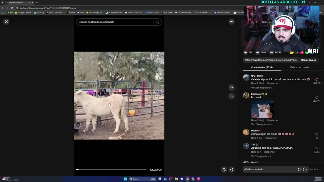324x182 pixels.
Task: Click Responder under jenlavaloz's shiba sticker
Action: (273, 120)
